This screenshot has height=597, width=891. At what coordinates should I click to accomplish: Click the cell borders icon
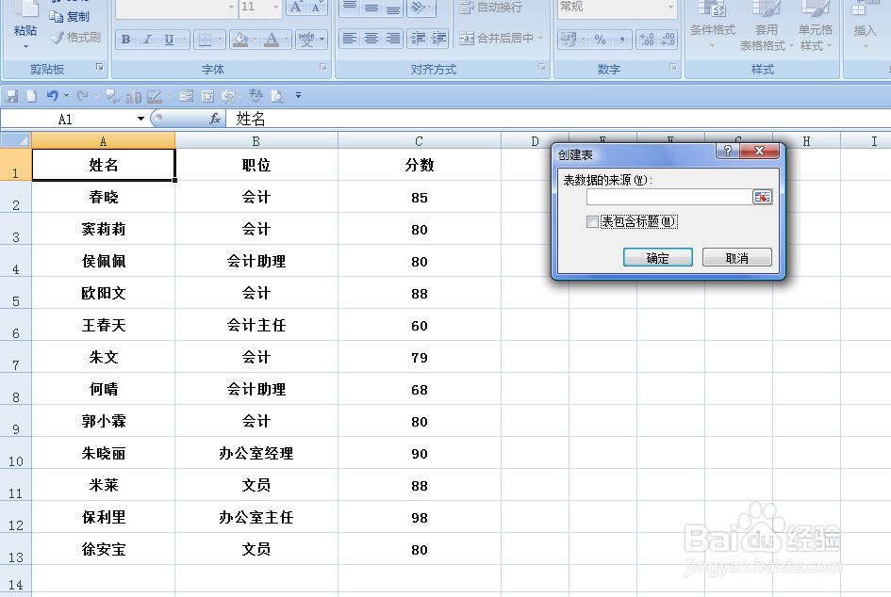[205, 40]
